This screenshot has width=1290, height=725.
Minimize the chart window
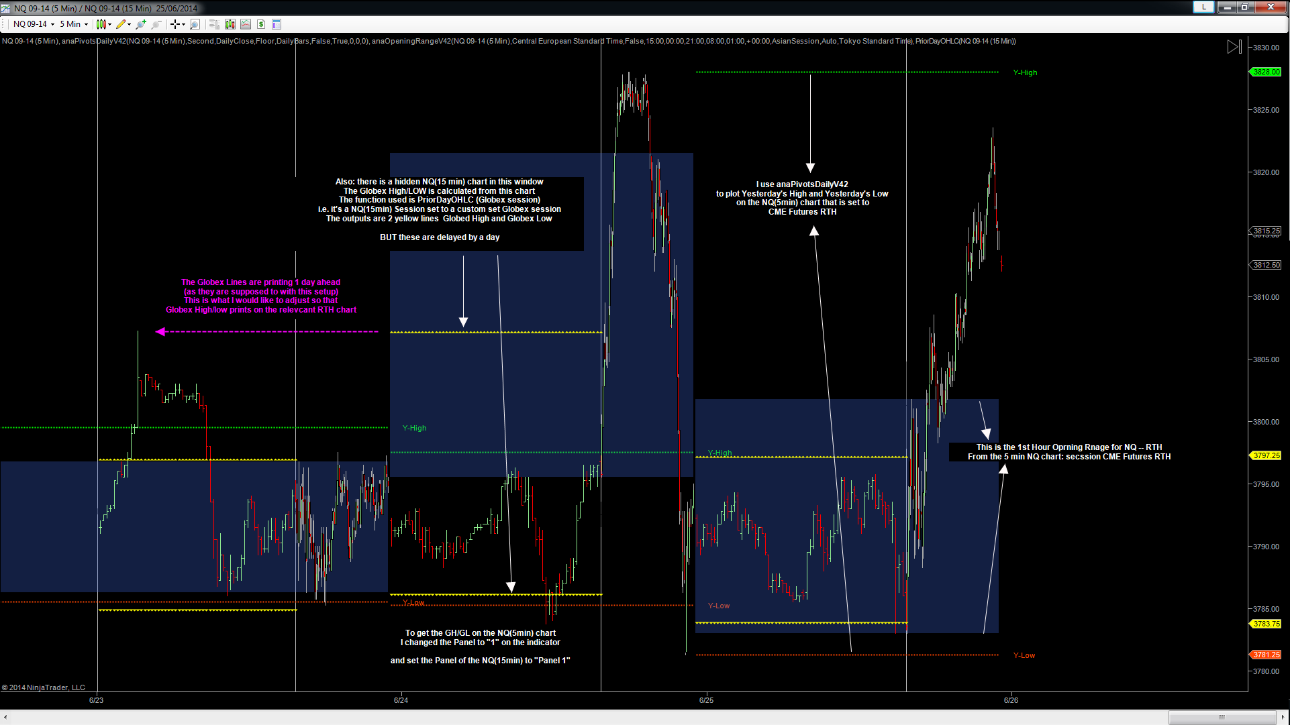coord(1227,7)
